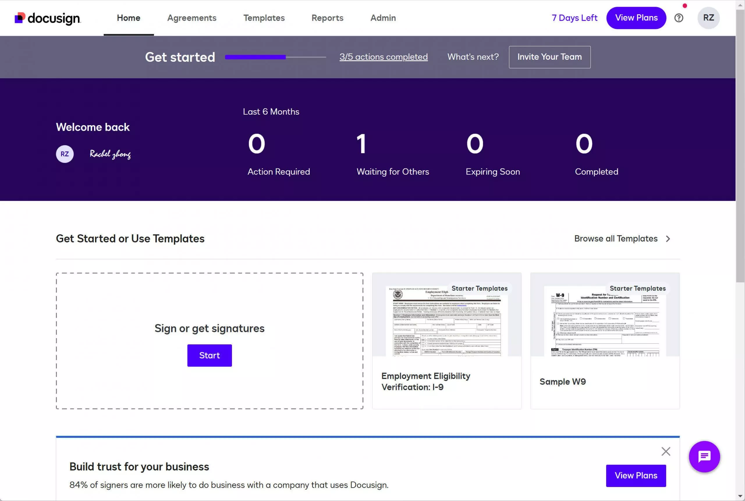
Task: Open the chat support bubble
Action: 704,456
